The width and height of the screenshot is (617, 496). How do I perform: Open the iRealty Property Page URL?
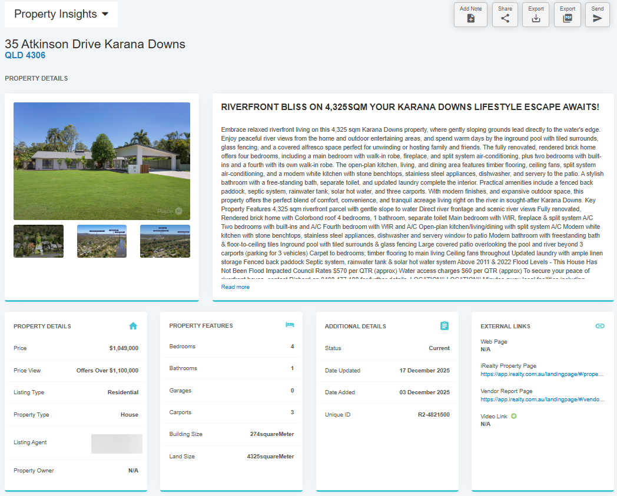(x=542, y=374)
